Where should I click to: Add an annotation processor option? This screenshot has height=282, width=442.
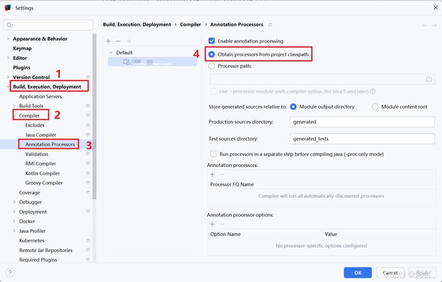click(x=213, y=224)
